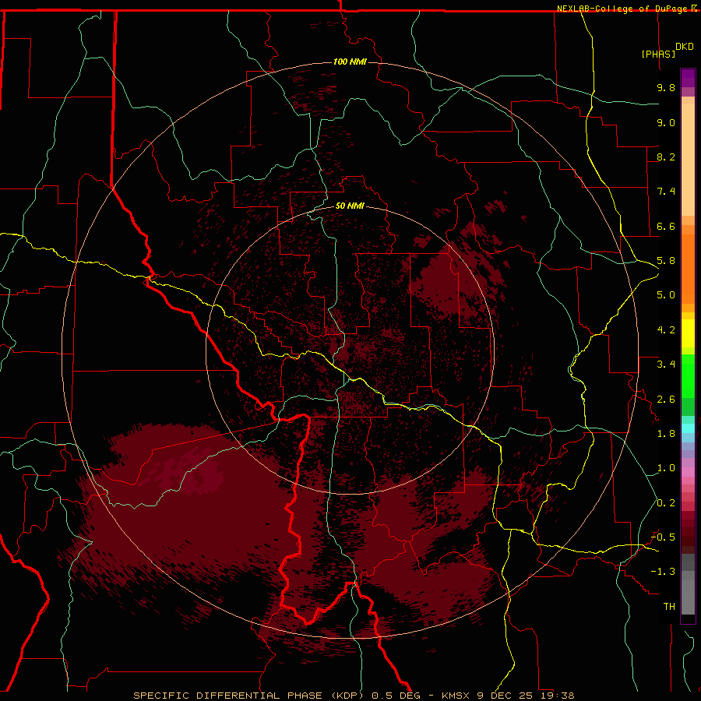Click the yellow segment of the color bar
Screen dimensions: 701x701
tap(688, 333)
